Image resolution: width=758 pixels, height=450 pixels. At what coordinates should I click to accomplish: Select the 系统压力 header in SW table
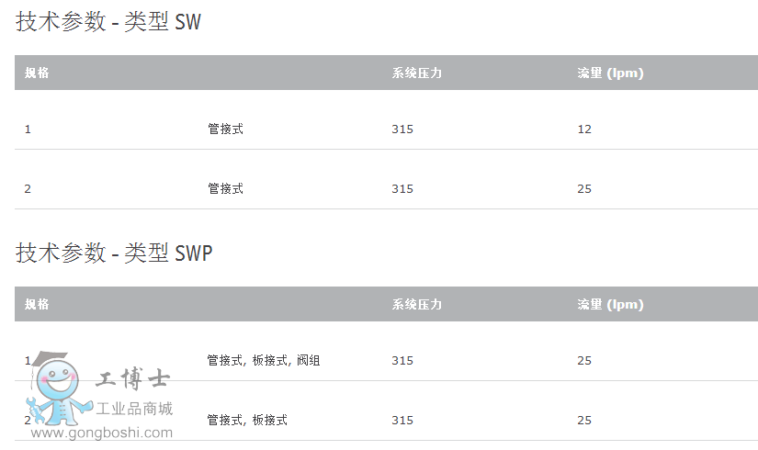(x=417, y=73)
